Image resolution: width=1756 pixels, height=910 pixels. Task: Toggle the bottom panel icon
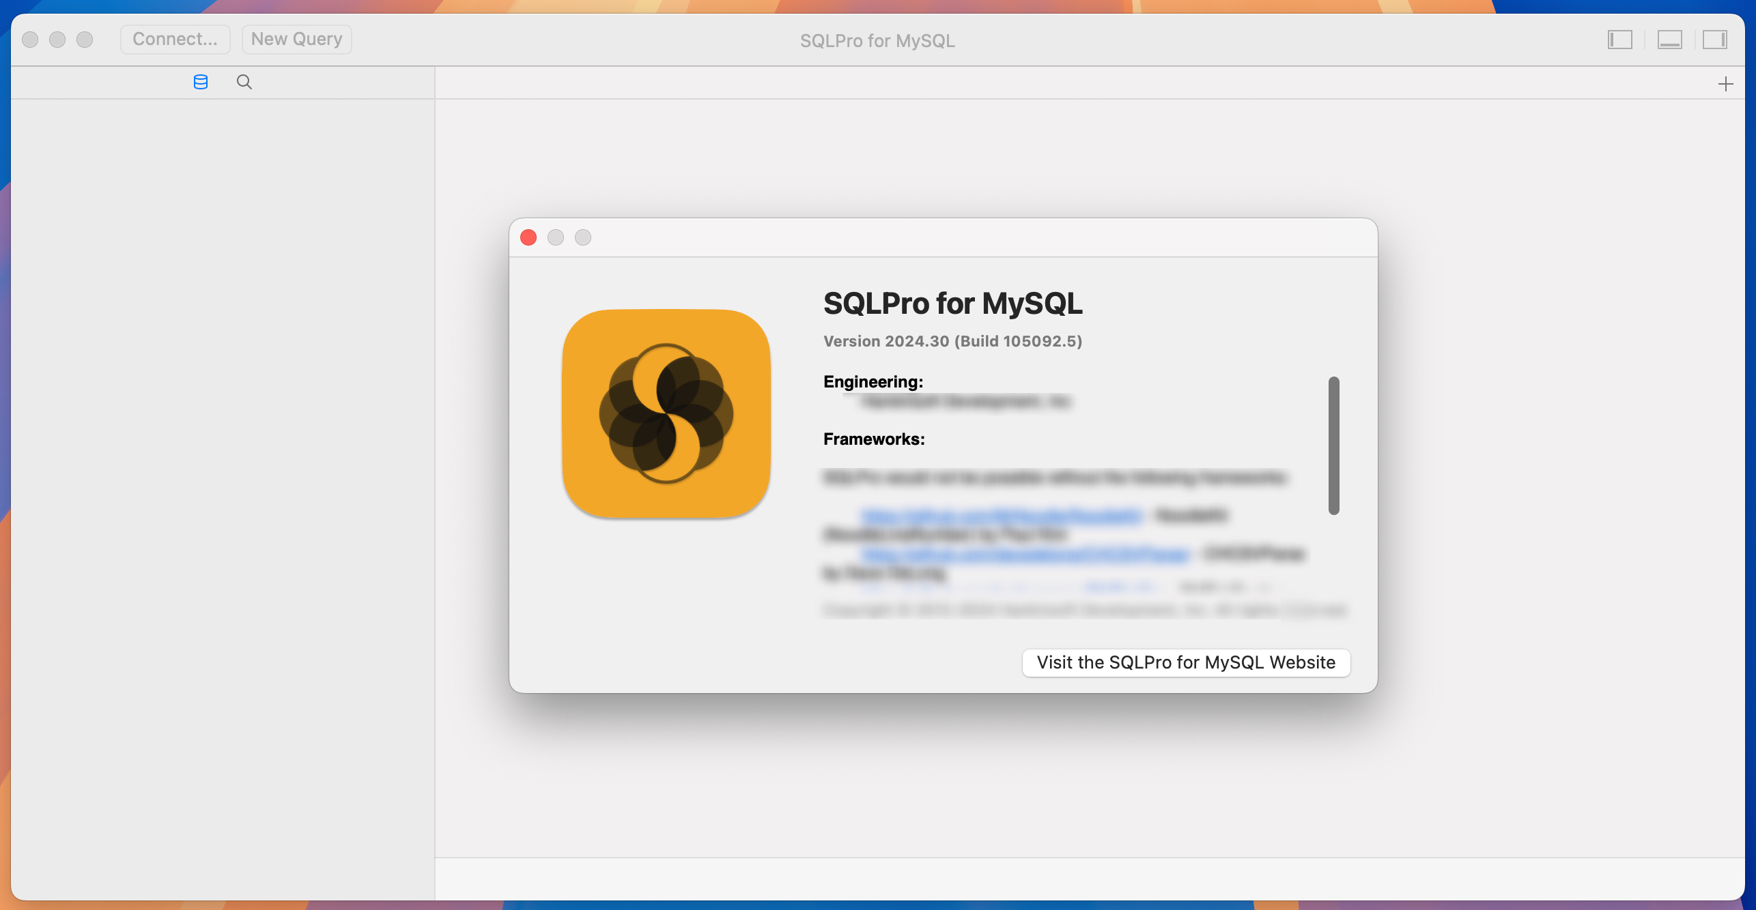click(1669, 40)
